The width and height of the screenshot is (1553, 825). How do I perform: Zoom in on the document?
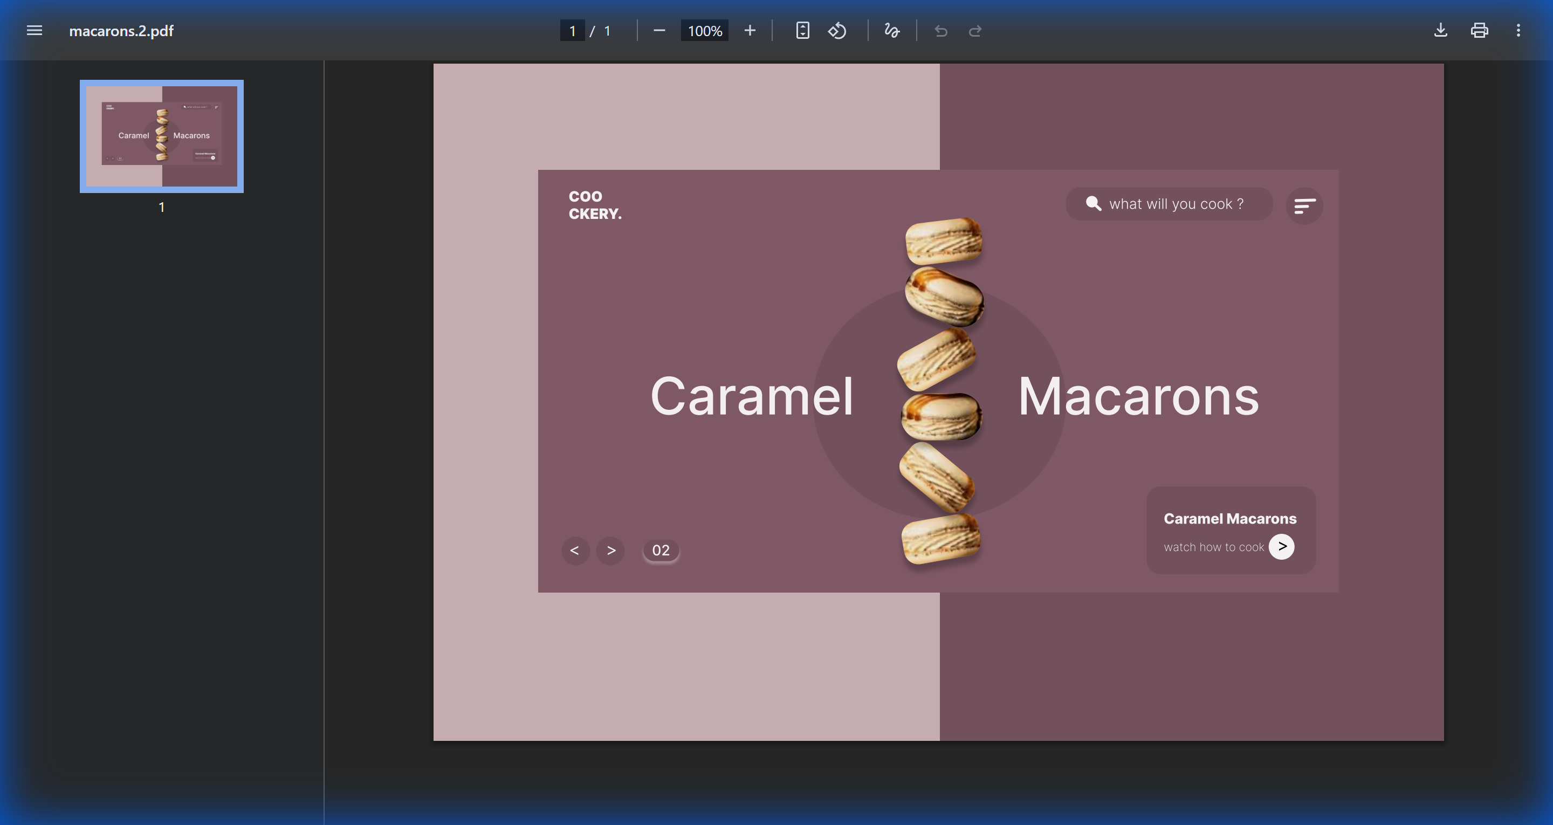[x=750, y=30]
